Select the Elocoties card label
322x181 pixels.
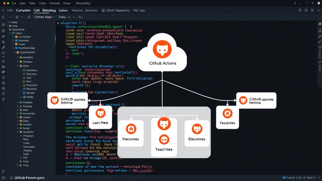[x=197, y=139]
